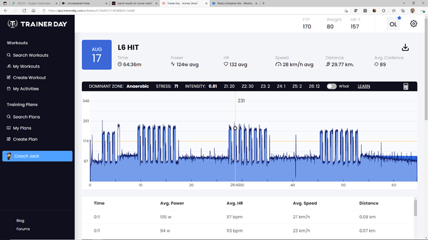Click the browser home button
Screen dimensions: 428x240
pyautogui.click(x=33, y=11)
